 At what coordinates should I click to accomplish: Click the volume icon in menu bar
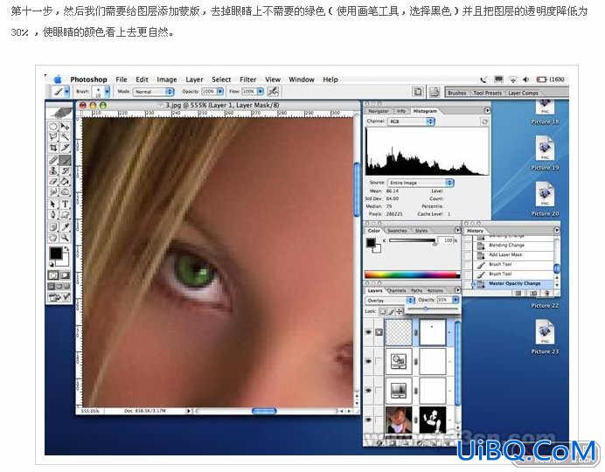525,80
